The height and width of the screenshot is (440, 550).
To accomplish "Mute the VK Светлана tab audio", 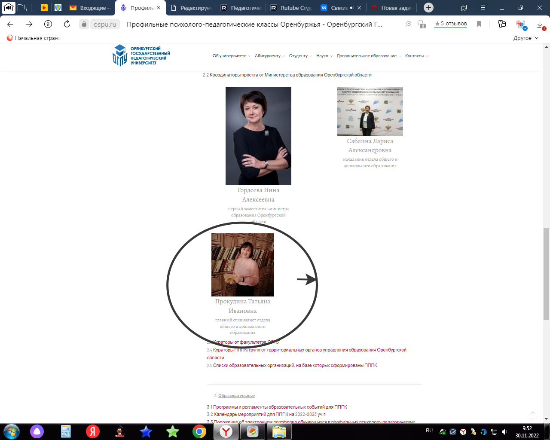I will point(352,8).
